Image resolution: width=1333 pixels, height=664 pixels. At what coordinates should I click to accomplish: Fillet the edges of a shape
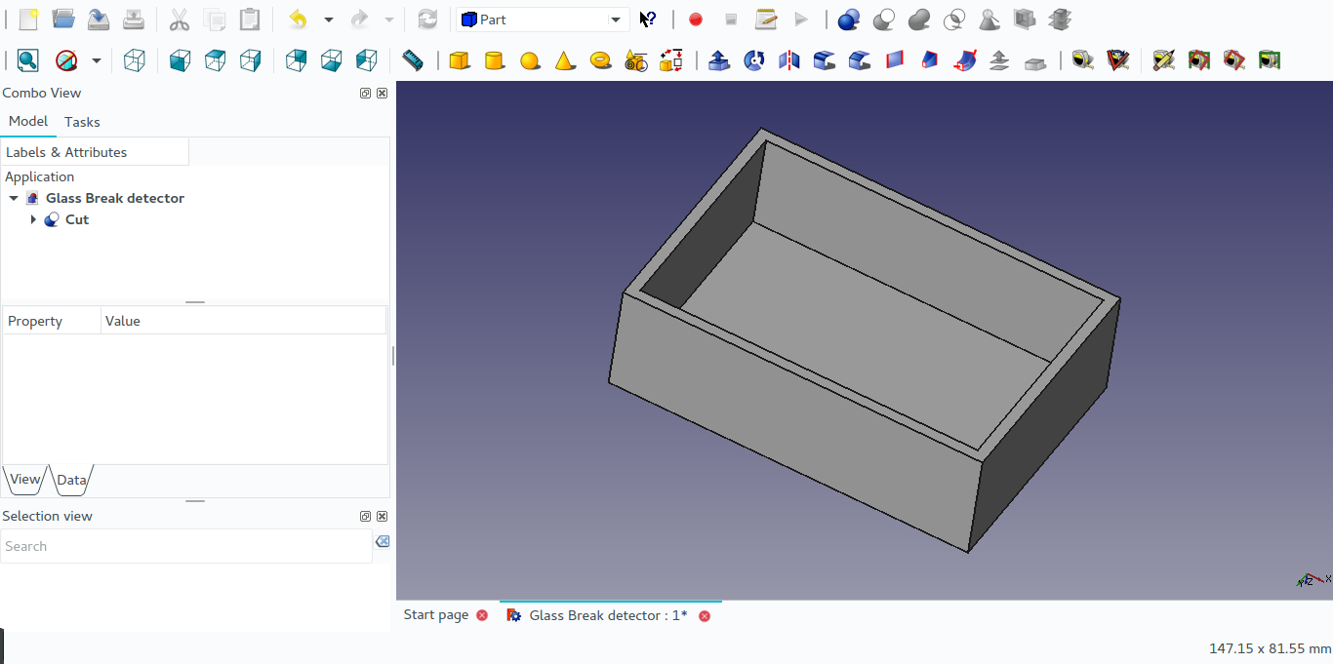pos(825,60)
